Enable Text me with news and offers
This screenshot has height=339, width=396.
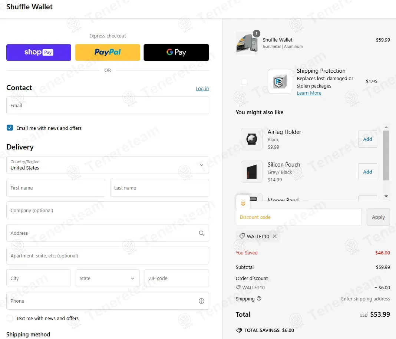pos(10,318)
